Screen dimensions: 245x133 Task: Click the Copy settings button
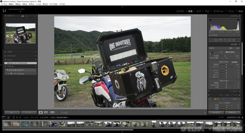pos(12,112)
